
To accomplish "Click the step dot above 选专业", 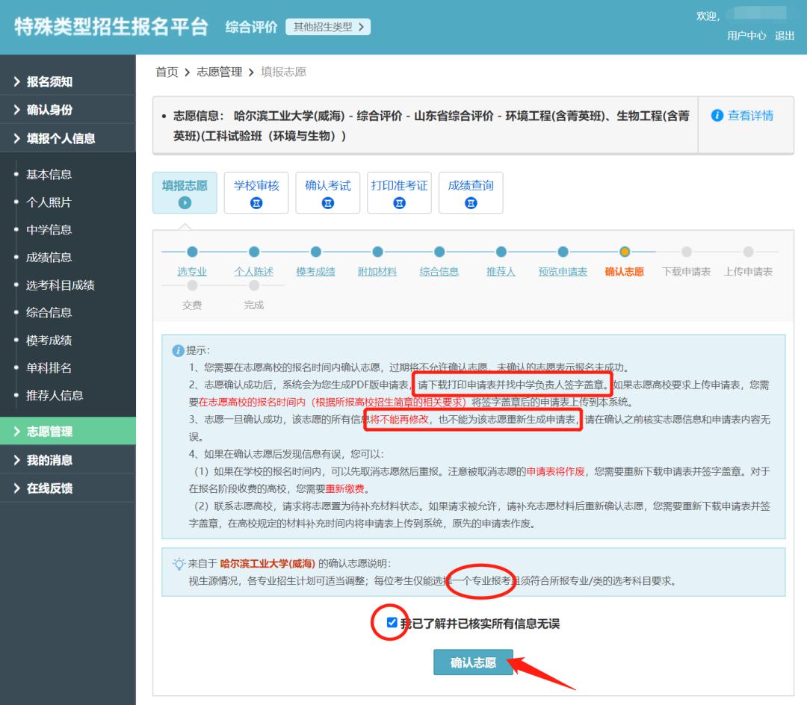I will [x=192, y=252].
